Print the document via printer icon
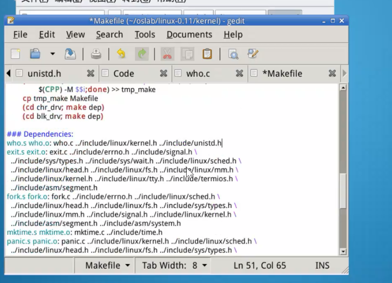The image size is (392, 283). click(x=96, y=54)
